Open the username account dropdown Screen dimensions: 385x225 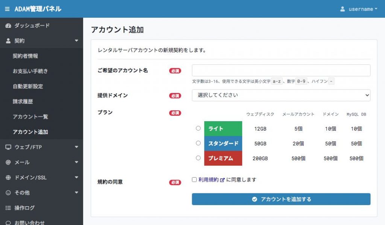(359, 9)
